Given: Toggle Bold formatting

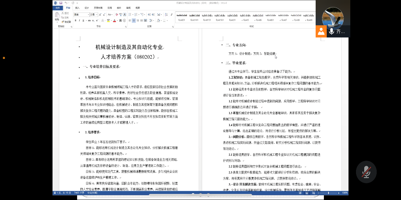Looking at the screenshot, I should click(75, 21).
